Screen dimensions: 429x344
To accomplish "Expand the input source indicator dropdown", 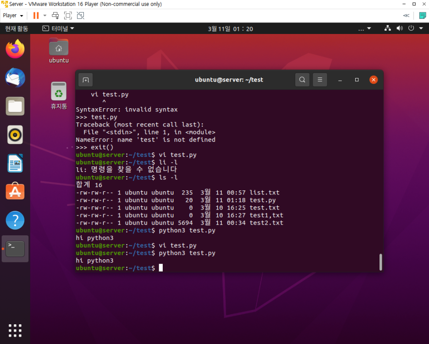I will [365, 28].
